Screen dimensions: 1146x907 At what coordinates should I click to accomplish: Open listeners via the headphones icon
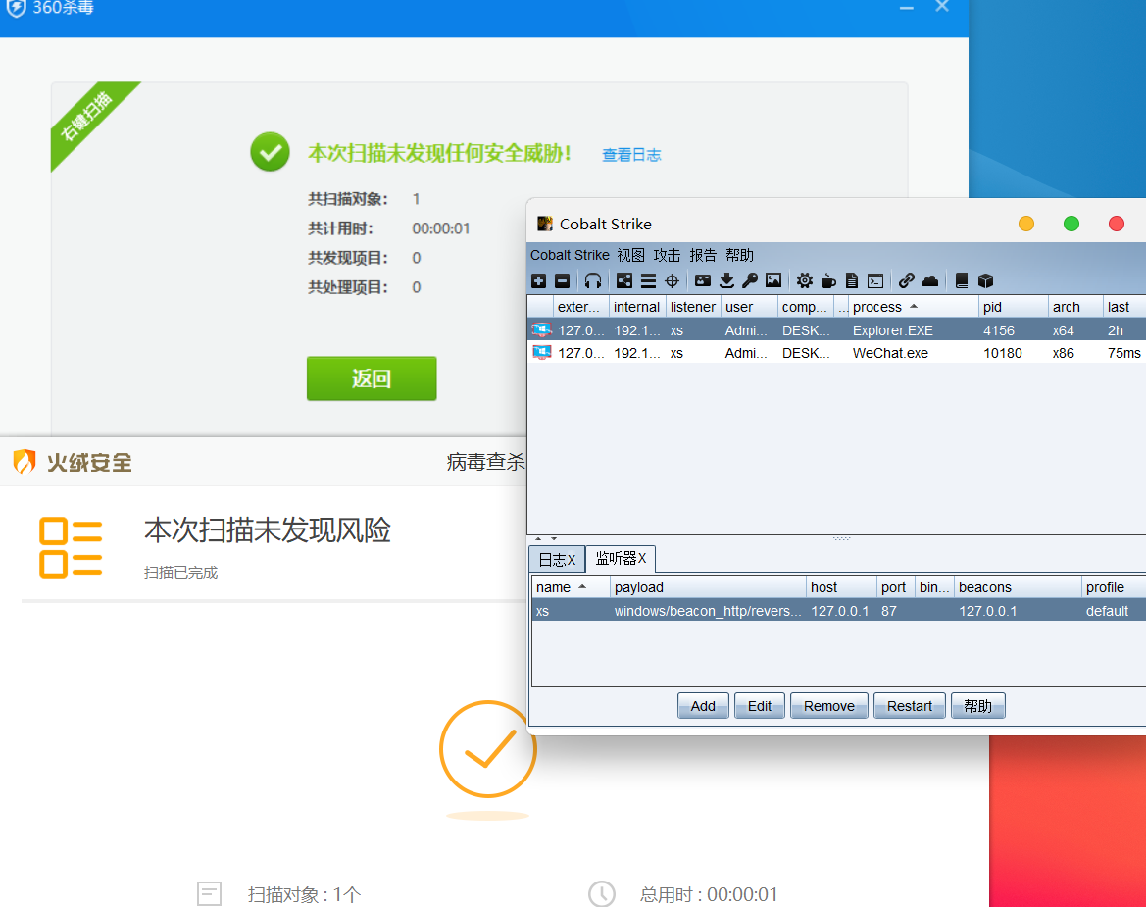point(593,280)
